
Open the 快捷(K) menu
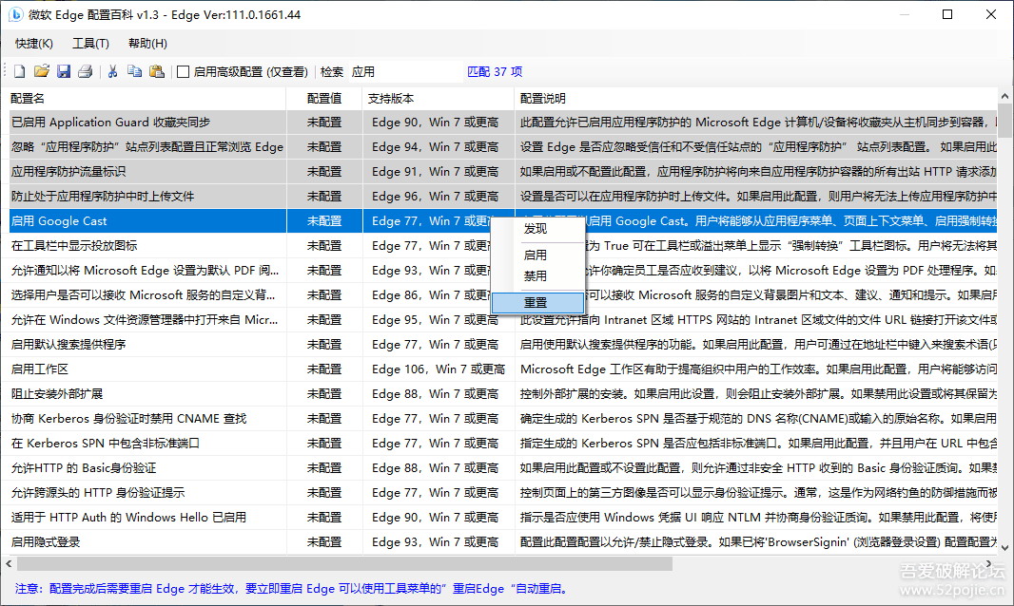pyautogui.click(x=34, y=44)
